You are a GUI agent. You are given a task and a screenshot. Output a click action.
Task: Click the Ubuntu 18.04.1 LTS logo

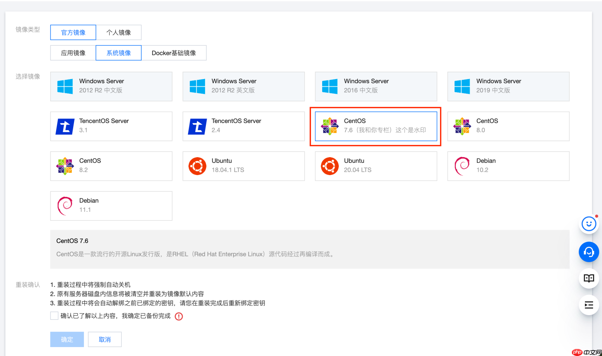tap(197, 166)
